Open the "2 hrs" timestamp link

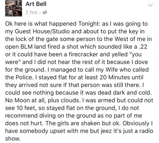(x=31, y=12)
